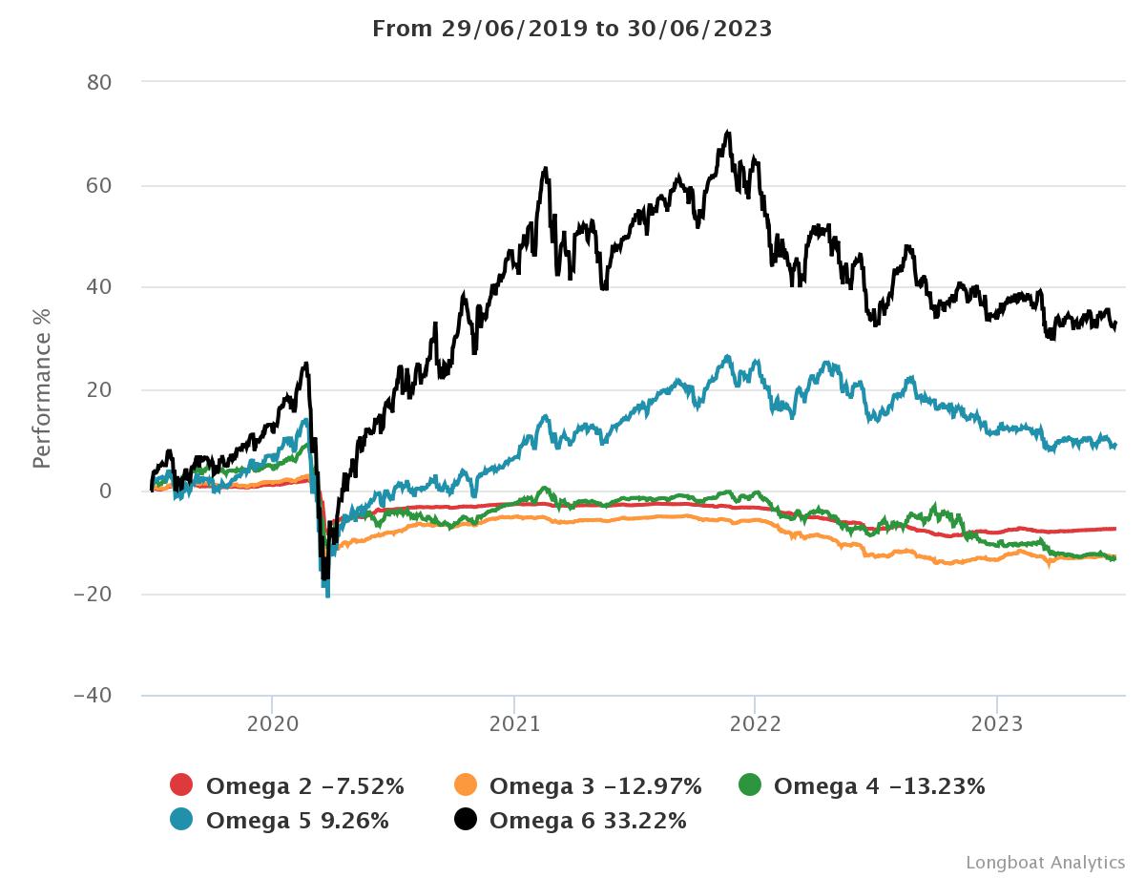Click the teal Omega 5 legend circle

181,820
